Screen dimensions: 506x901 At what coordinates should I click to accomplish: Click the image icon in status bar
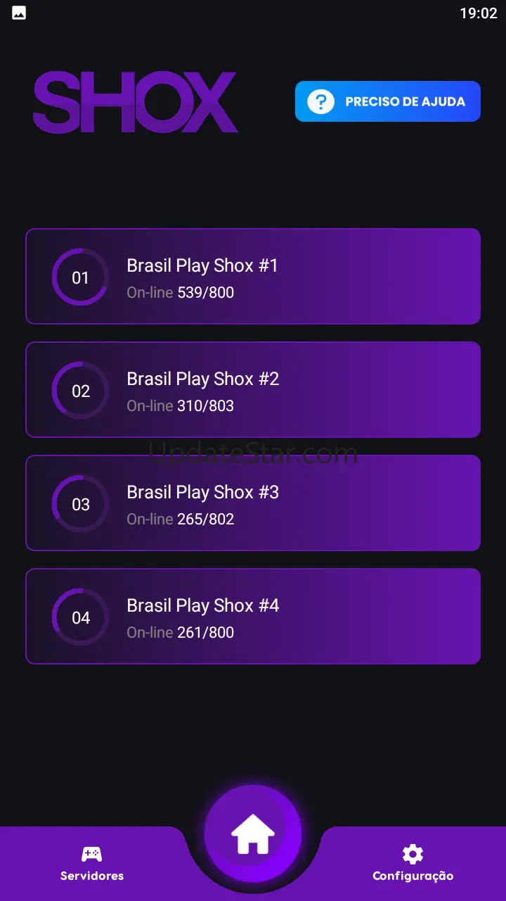tap(19, 13)
